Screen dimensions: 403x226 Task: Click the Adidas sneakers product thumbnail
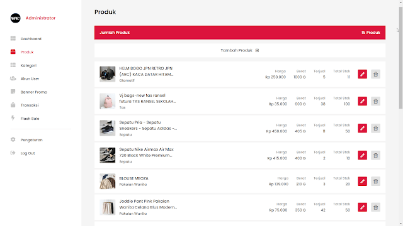pos(108,128)
